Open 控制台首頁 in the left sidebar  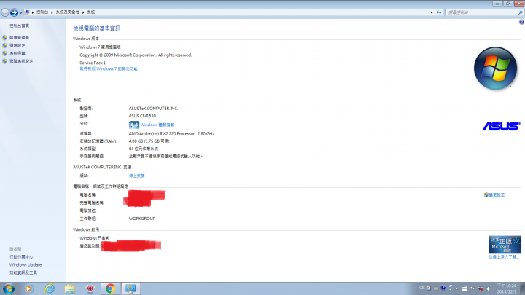tap(20, 25)
